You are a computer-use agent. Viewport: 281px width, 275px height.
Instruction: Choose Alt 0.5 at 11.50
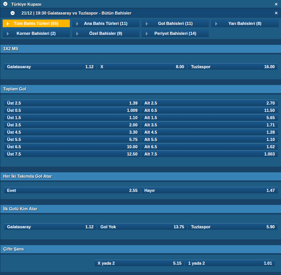(210, 110)
